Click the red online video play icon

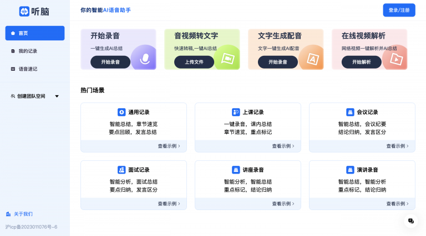[x=396, y=59]
